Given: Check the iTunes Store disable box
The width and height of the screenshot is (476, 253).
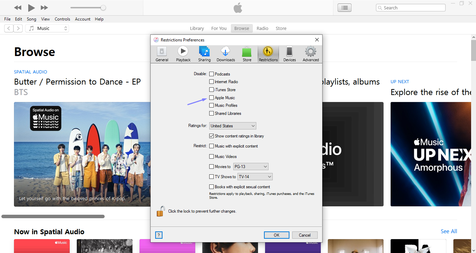Looking at the screenshot, I should pos(211,90).
